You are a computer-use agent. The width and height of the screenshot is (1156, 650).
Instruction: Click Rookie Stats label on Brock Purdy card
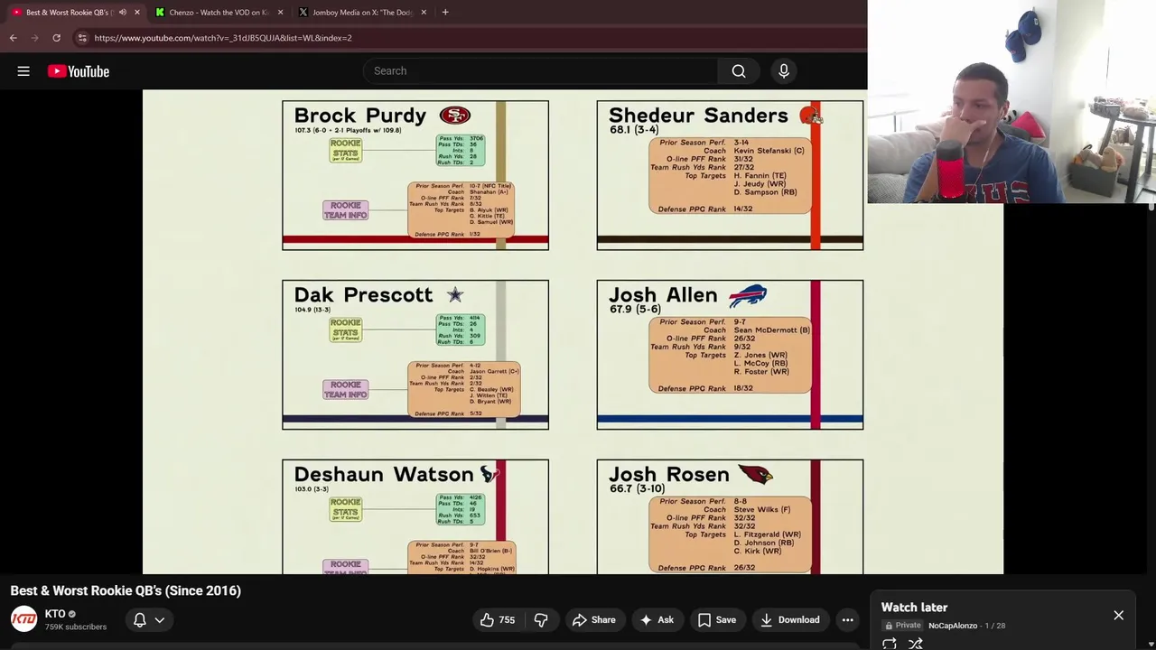(x=346, y=150)
